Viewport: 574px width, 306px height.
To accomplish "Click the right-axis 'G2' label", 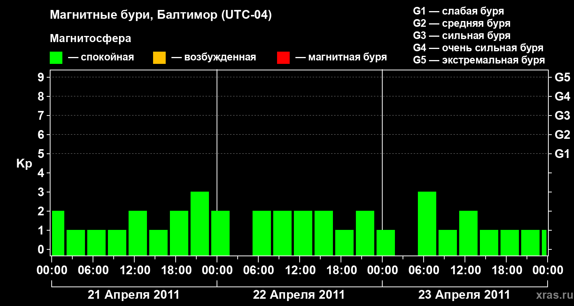I will [x=562, y=135].
